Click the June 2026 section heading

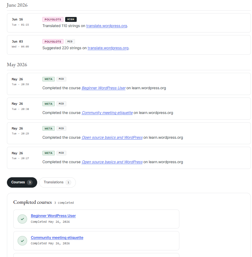(17, 5)
